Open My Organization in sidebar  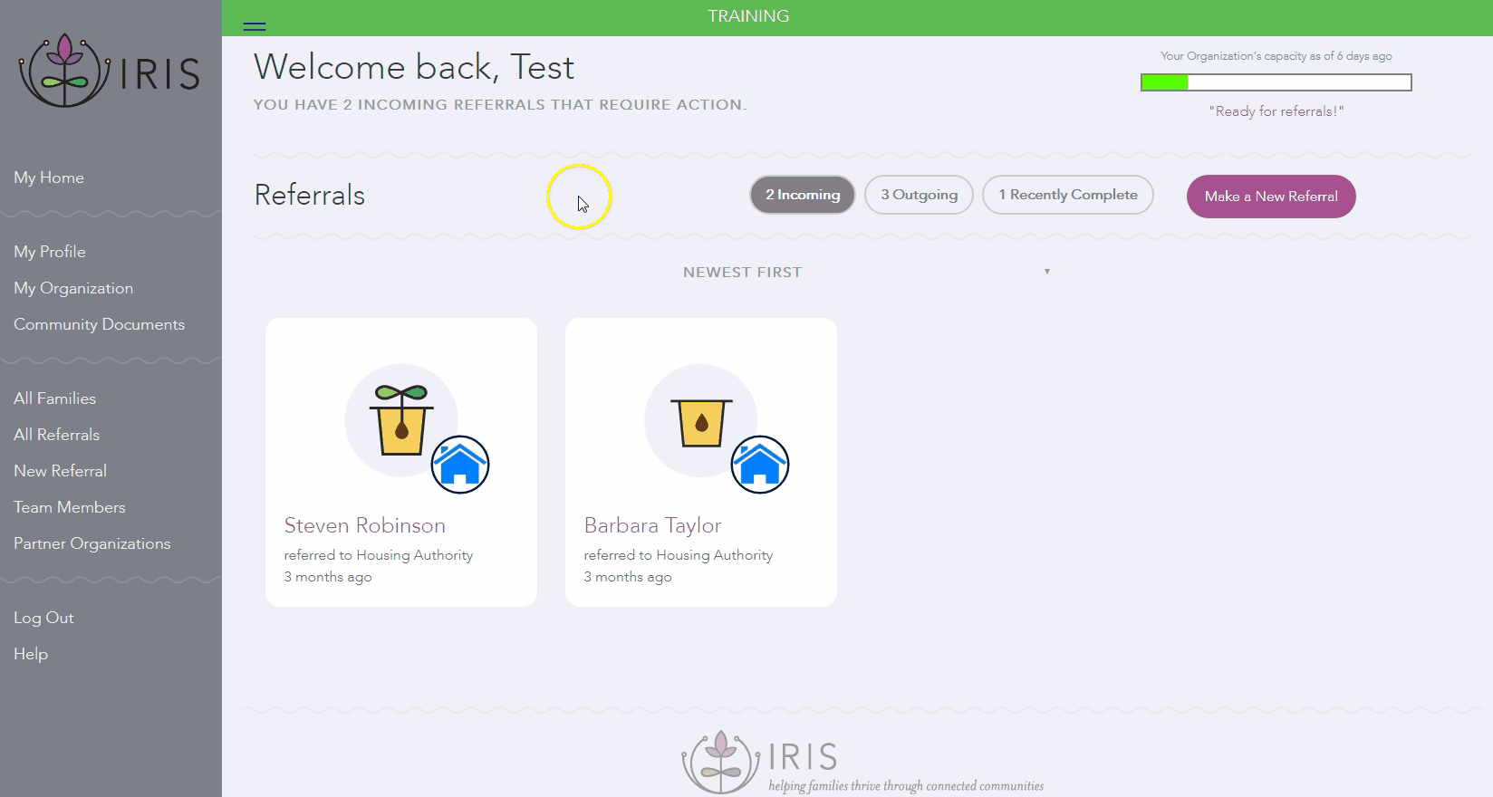pyautogui.click(x=73, y=288)
